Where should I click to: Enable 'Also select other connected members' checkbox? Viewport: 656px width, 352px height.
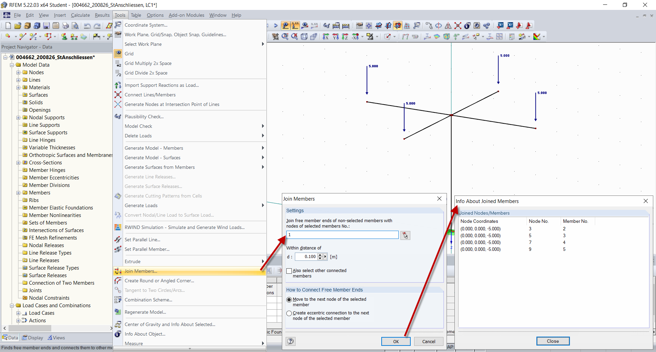click(289, 271)
